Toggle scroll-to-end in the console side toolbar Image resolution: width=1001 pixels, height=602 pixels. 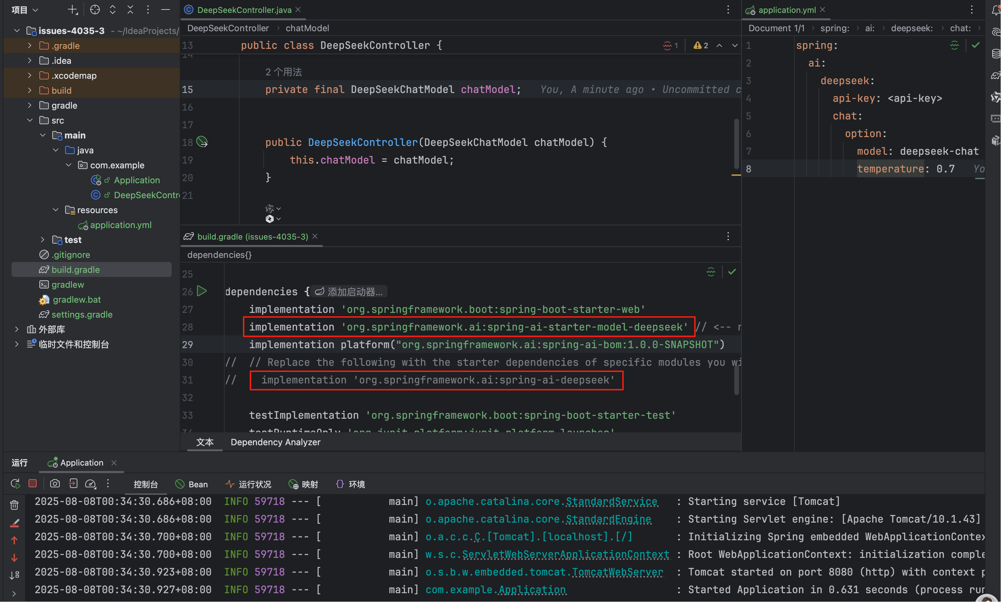click(14, 575)
